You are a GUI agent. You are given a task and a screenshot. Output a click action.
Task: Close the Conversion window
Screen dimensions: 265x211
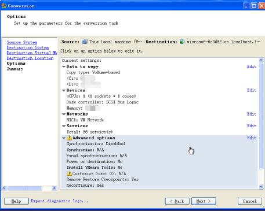coord(262,6)
